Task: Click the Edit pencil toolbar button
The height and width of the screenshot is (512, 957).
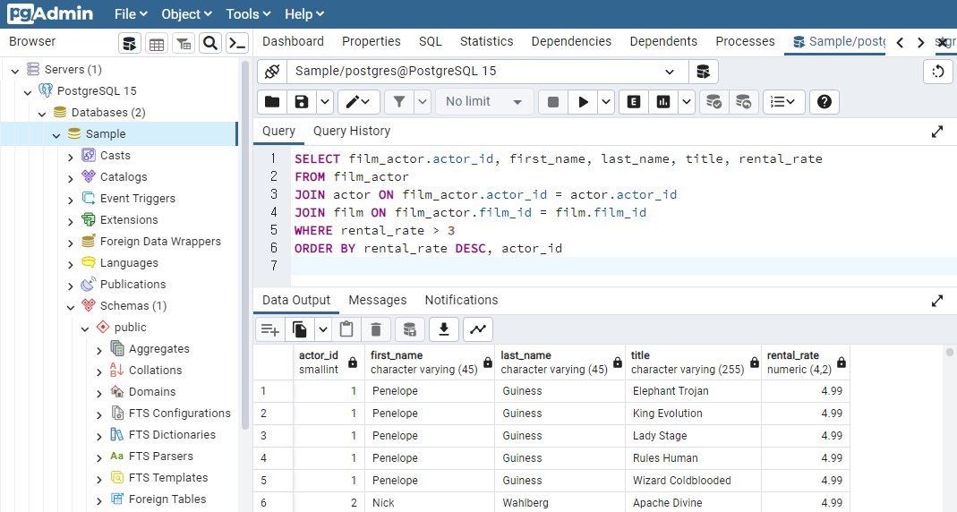Action: pos(358,102)
